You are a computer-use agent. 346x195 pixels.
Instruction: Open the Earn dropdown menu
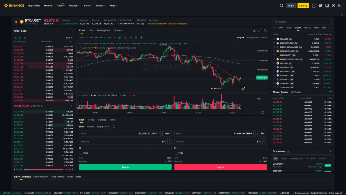87,5
